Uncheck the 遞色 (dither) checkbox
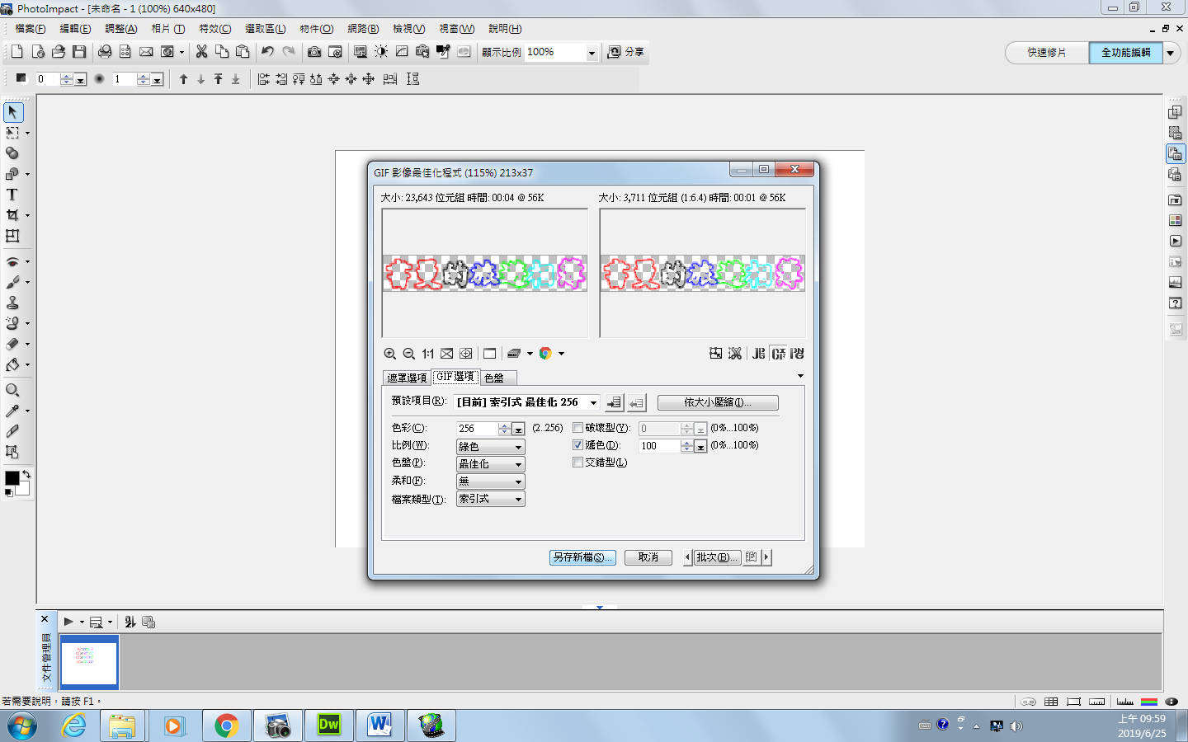 pyautogui.click(x=578, y=445)
